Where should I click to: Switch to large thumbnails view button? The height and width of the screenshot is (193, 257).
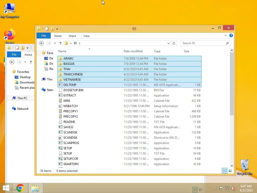click(x=230, y=171)
